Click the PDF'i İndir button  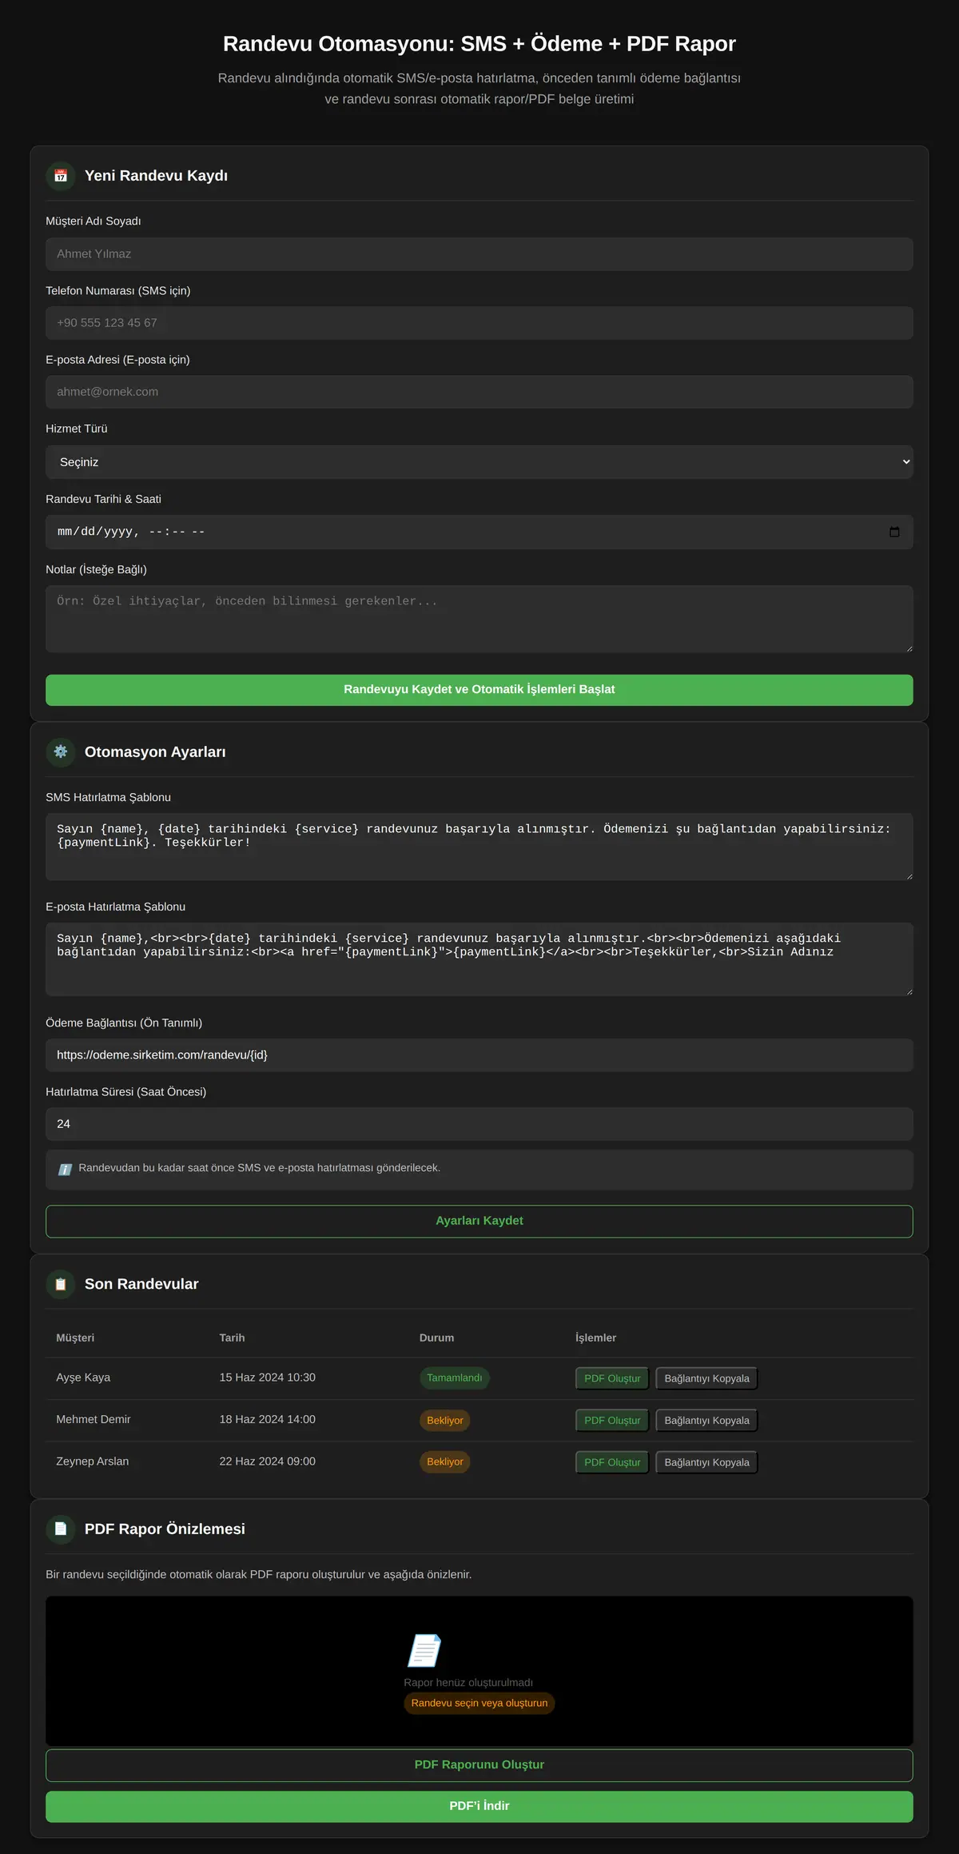point(479,1806)
